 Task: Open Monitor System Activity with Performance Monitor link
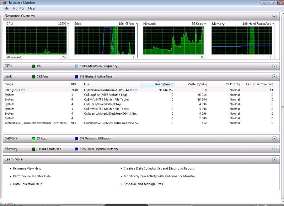159,176
